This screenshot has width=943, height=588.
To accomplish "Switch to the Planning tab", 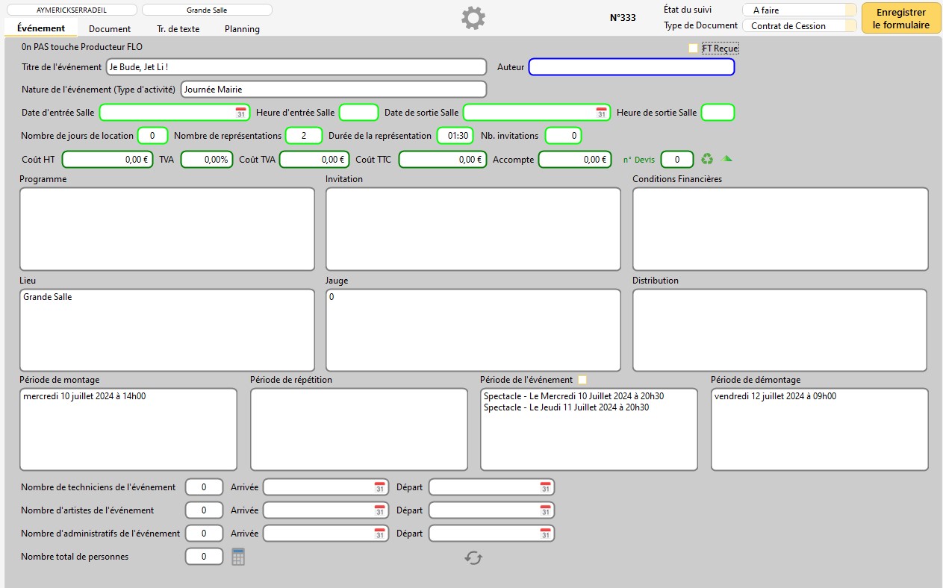I will click(x=242, y=29).
